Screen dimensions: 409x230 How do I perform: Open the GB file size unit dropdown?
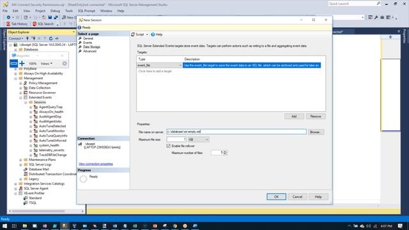pyautogui.click(x=199, y=139)
